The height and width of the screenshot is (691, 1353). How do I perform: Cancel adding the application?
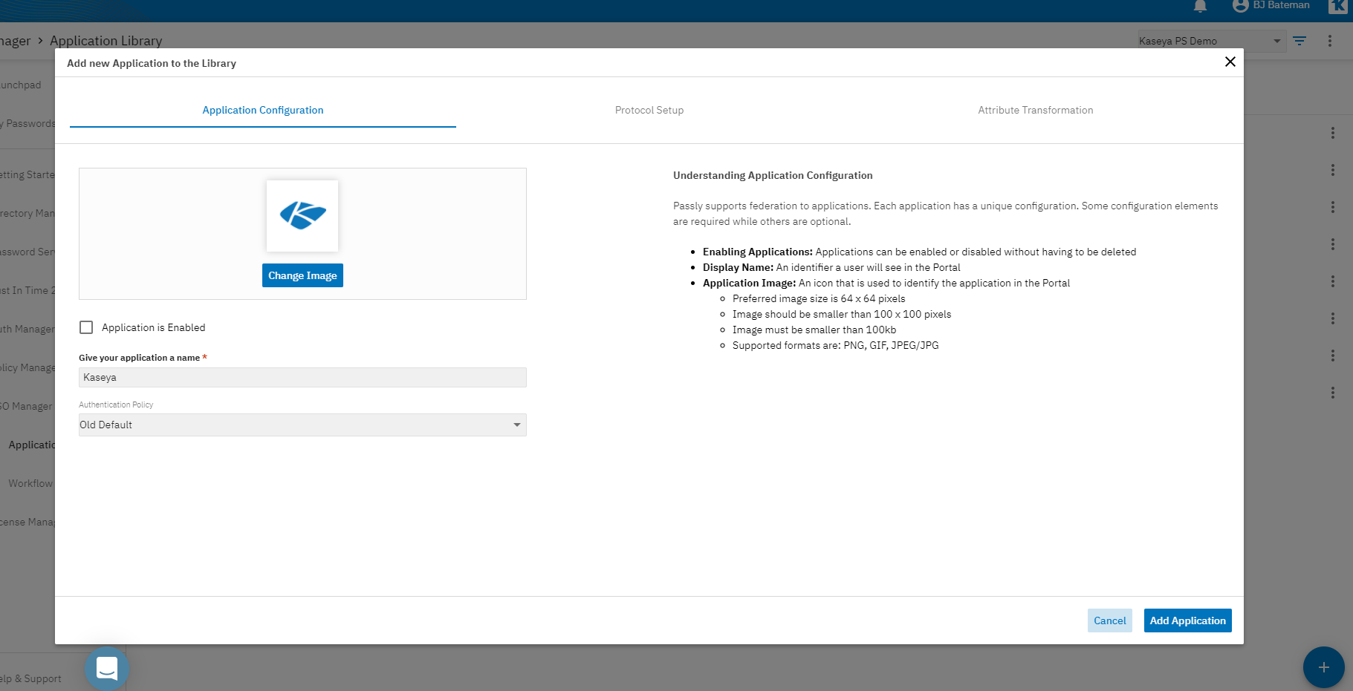[1109, 620]
